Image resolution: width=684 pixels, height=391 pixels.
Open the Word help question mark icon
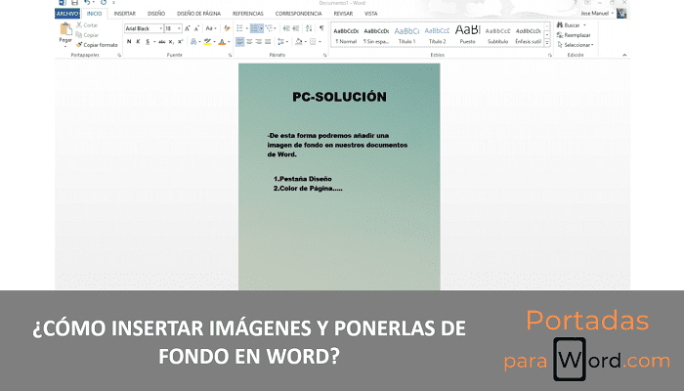coord(576,3)
